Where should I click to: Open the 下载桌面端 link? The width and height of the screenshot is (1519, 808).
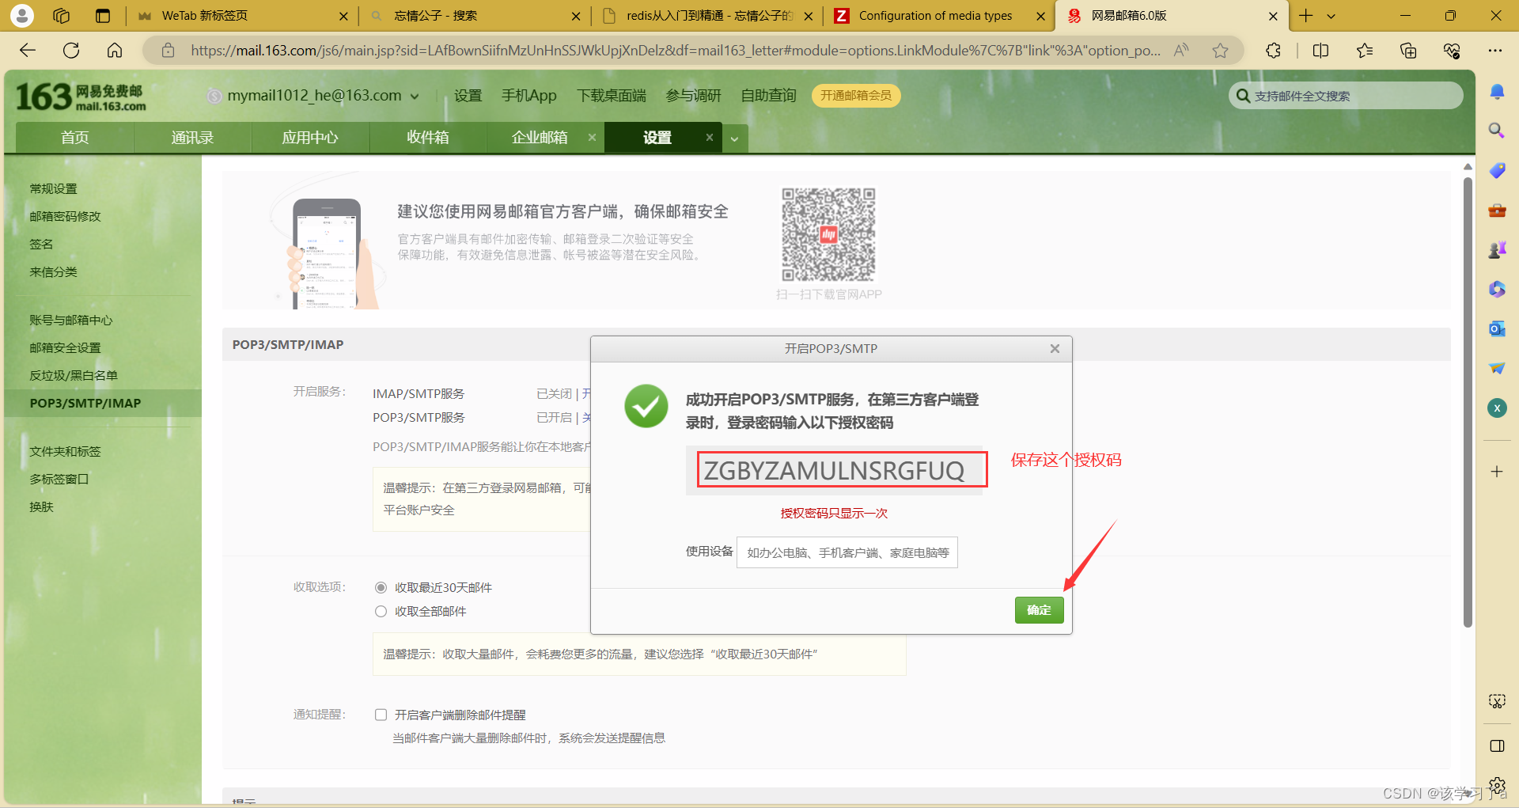coord(612,96)
